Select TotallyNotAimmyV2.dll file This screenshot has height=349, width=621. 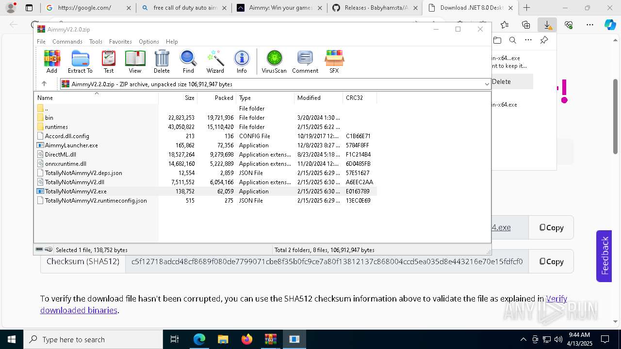pyautogui.click(x=206, y=182)
